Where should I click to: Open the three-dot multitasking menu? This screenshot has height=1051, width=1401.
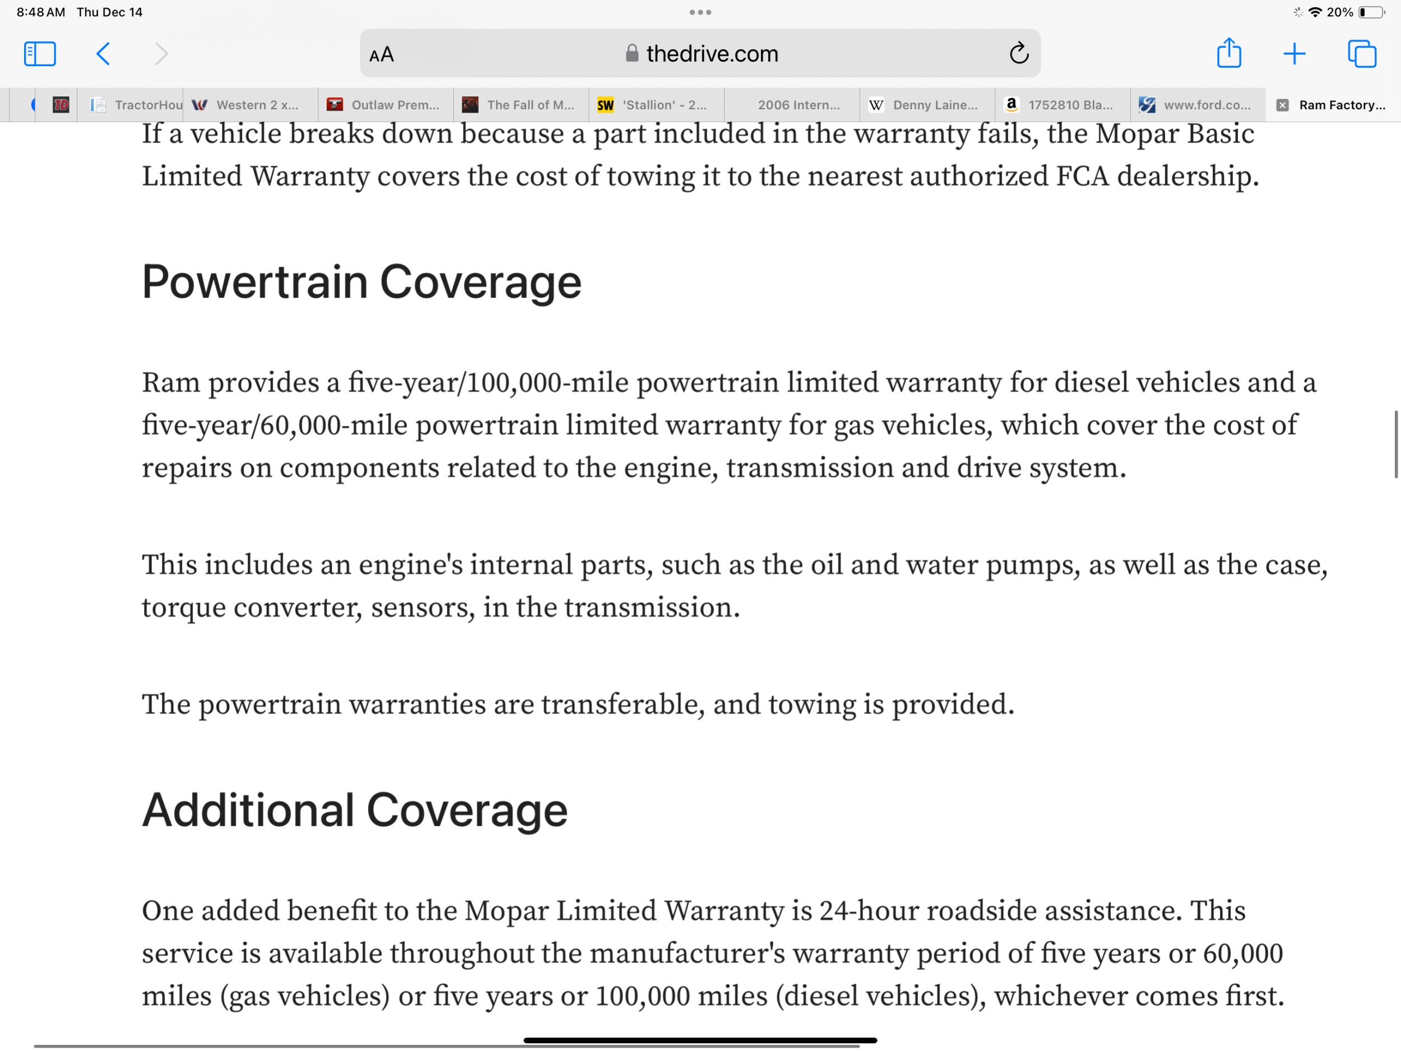(700, 12)
